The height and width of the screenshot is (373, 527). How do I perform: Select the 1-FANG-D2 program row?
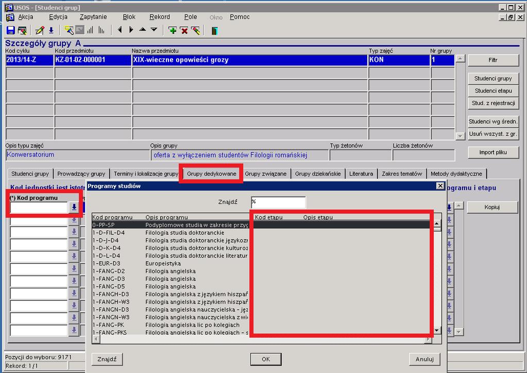(261, 271)
